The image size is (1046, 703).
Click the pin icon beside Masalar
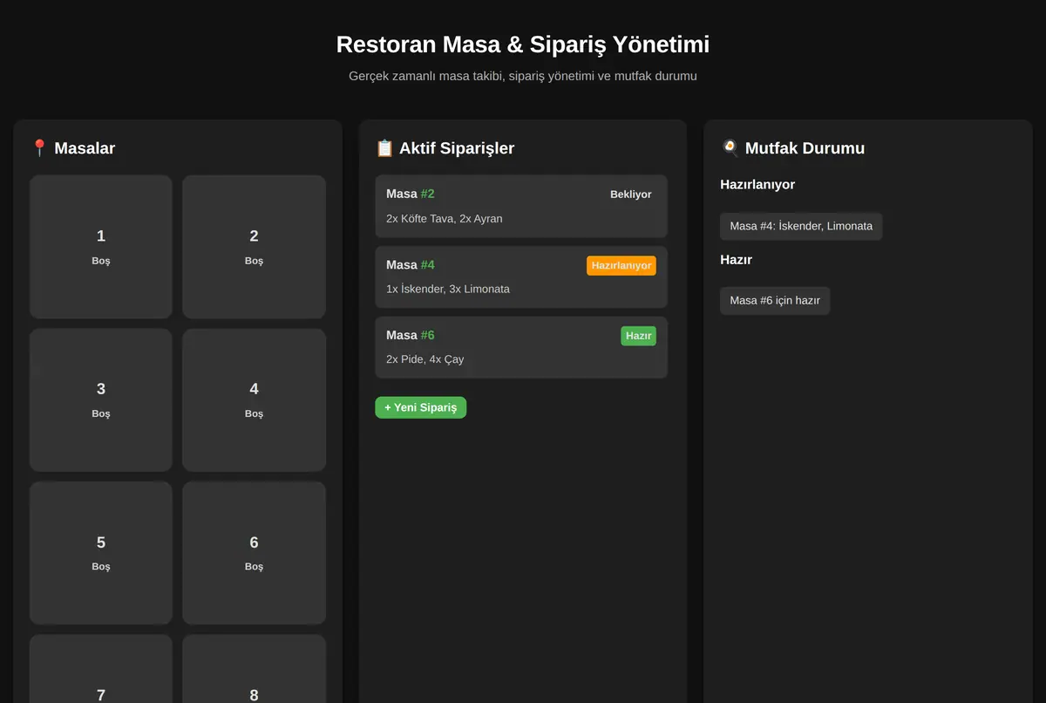click(39, 148)
